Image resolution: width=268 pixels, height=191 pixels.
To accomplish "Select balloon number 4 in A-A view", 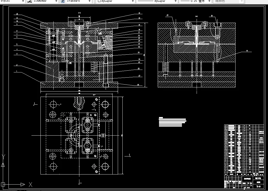I will (x=17, y=49).
